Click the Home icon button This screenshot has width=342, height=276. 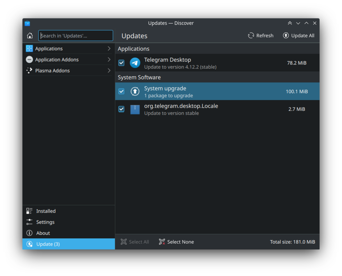29,36
